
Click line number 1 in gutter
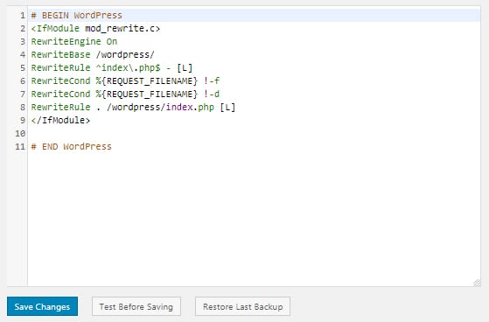pos(23,15)
